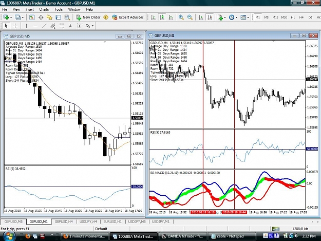
Task: Expand the Indicators dropdown arrow
Action: (225, 17)
